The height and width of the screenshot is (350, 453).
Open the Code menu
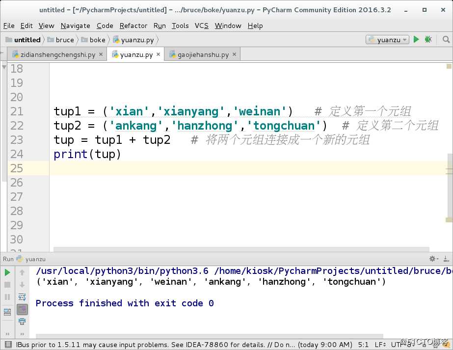pyautogui.click(x=105, y=26)
